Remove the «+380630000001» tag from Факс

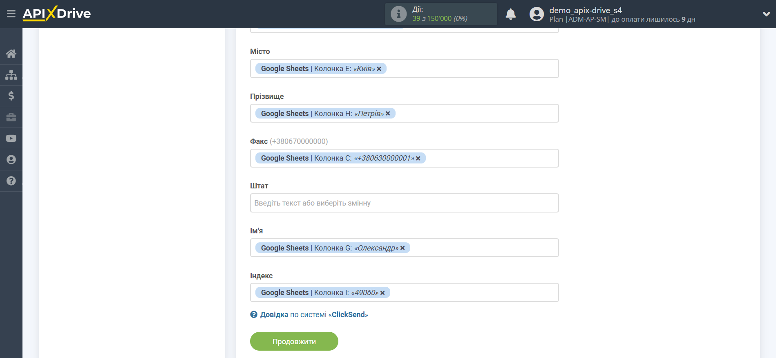point(418,158)
